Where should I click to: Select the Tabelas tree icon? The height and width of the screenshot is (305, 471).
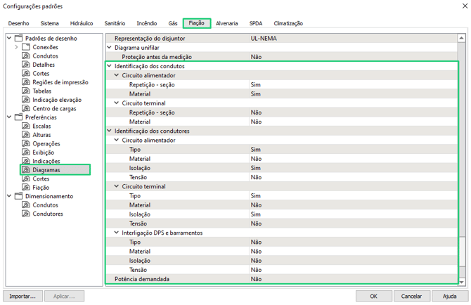pos(26,91)
